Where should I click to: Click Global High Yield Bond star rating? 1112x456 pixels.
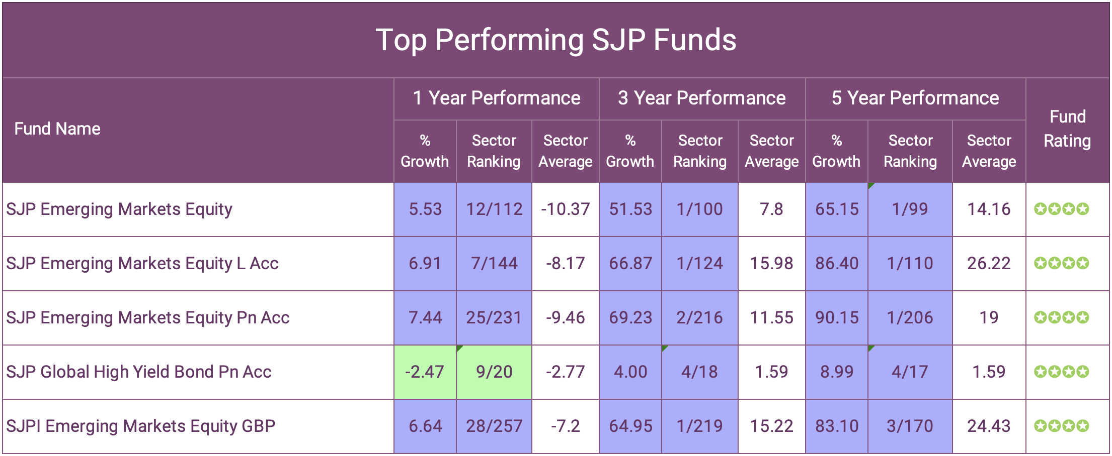point(1061,372)
